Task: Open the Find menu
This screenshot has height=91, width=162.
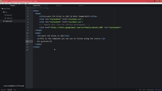Action: [x=18, y=3]
